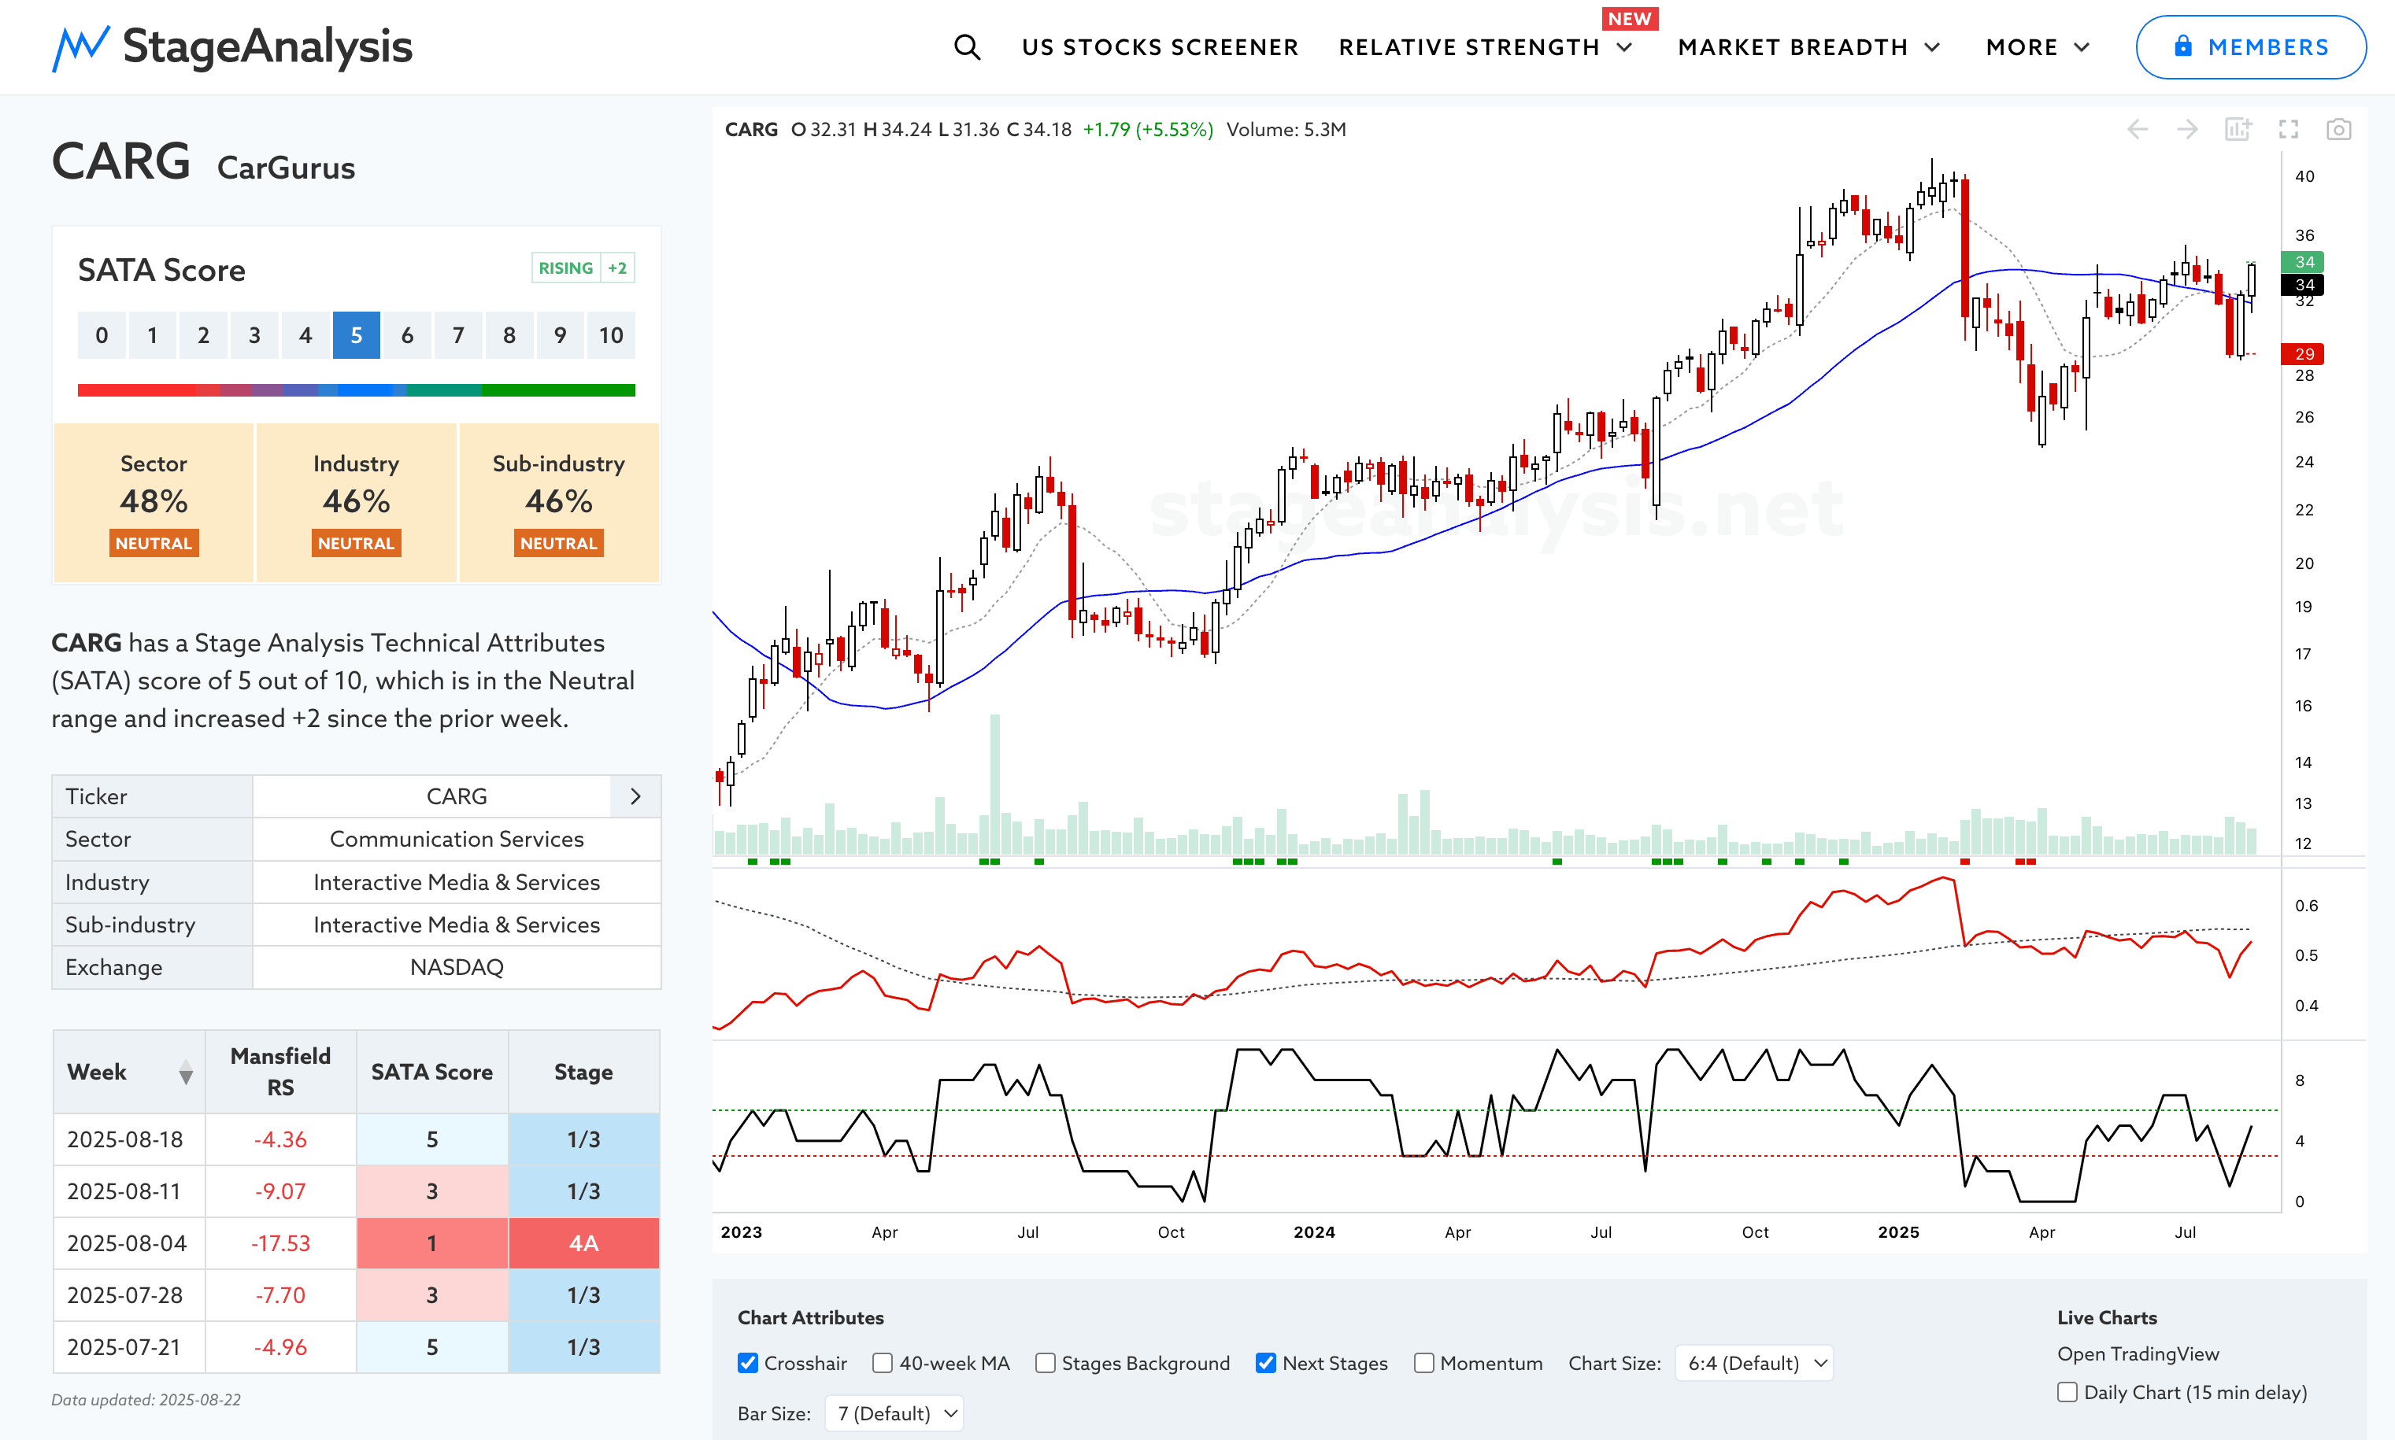Select SATA score box 0
Screen dimensions: 2395x1440
pyautogui.click(x=101, y=336)
